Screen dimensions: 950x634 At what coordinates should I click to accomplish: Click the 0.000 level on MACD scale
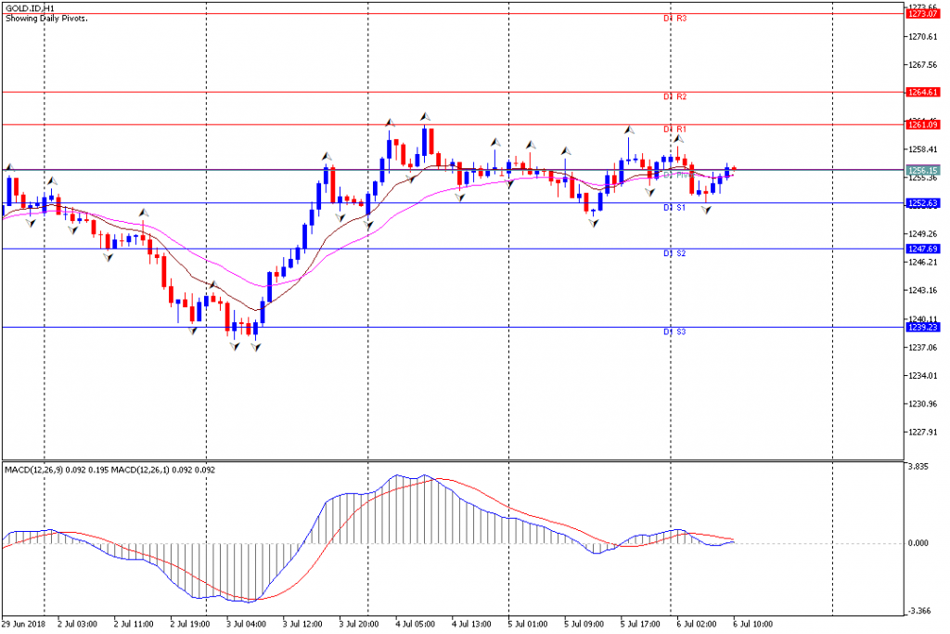click(x=918, y=543)
